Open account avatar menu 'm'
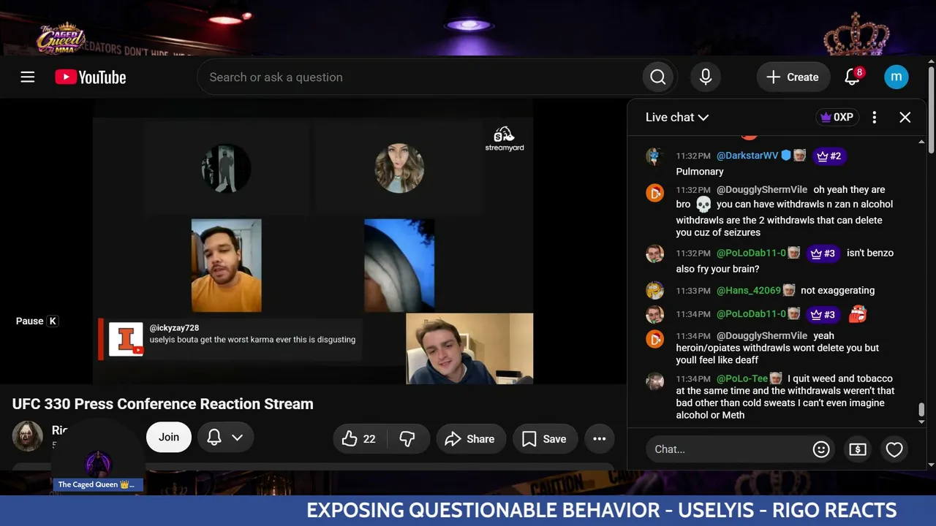The width and height of the screenshot is (936, 526). [897, 77]
